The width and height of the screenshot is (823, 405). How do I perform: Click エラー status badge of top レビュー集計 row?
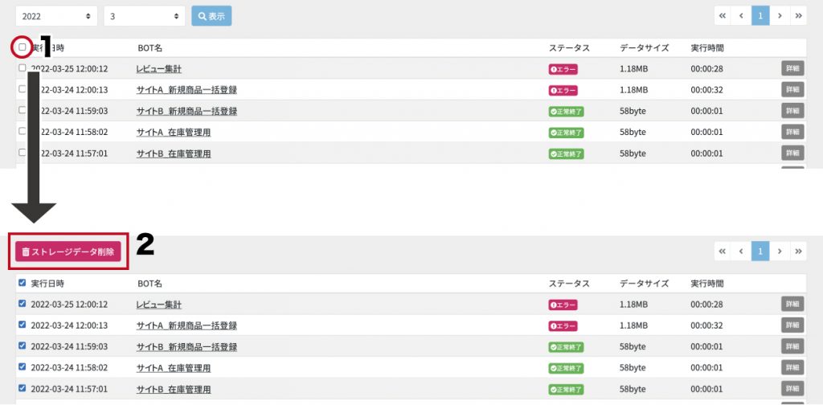(563, 69)
